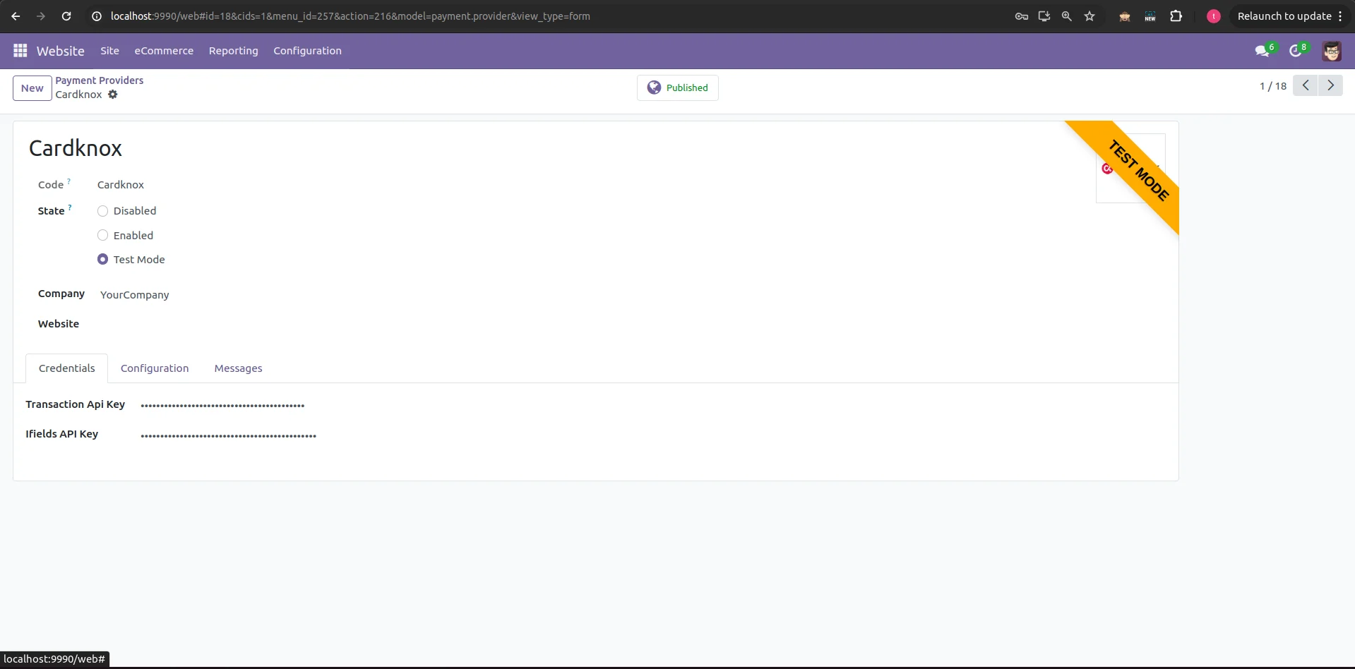Viewport: 1355px width, 669px height.
Task: Select the Enabled state radio
Action: 103,236
